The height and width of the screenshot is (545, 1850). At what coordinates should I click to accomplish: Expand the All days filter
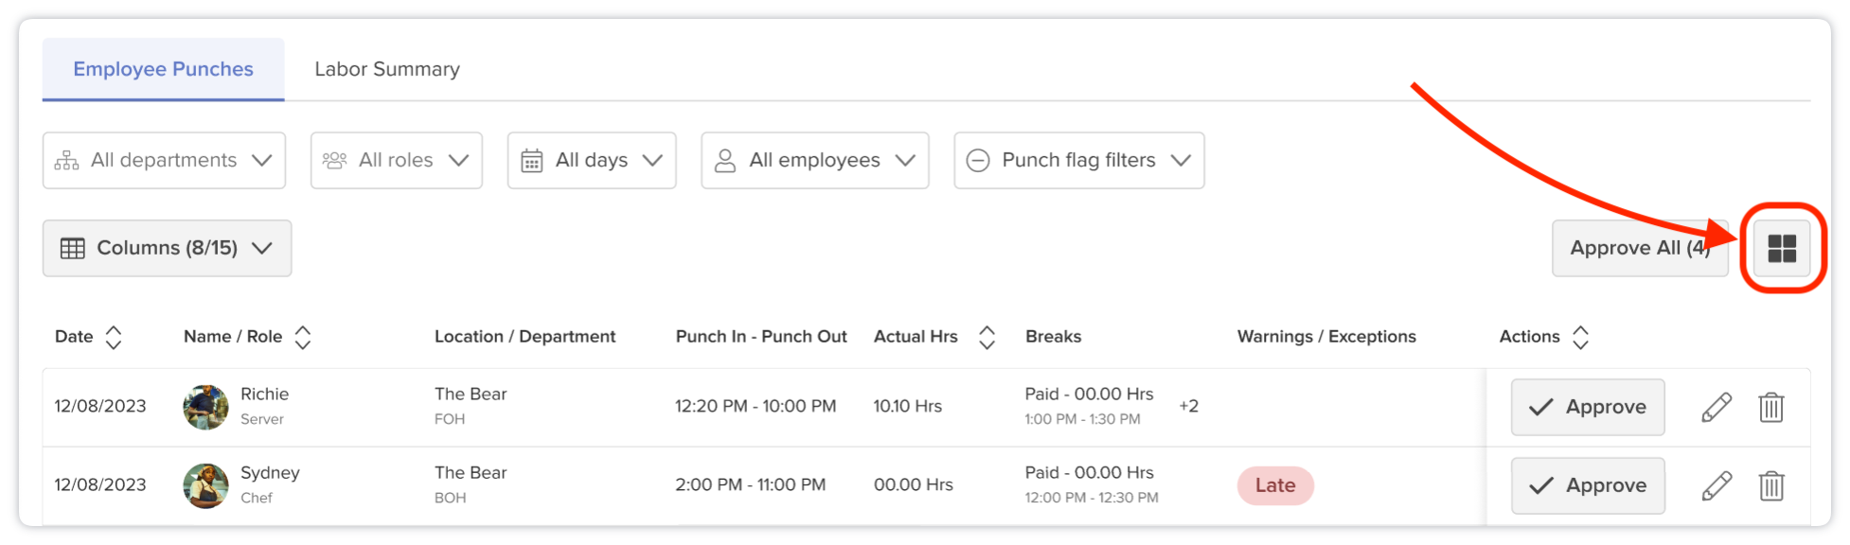point(592,160)
